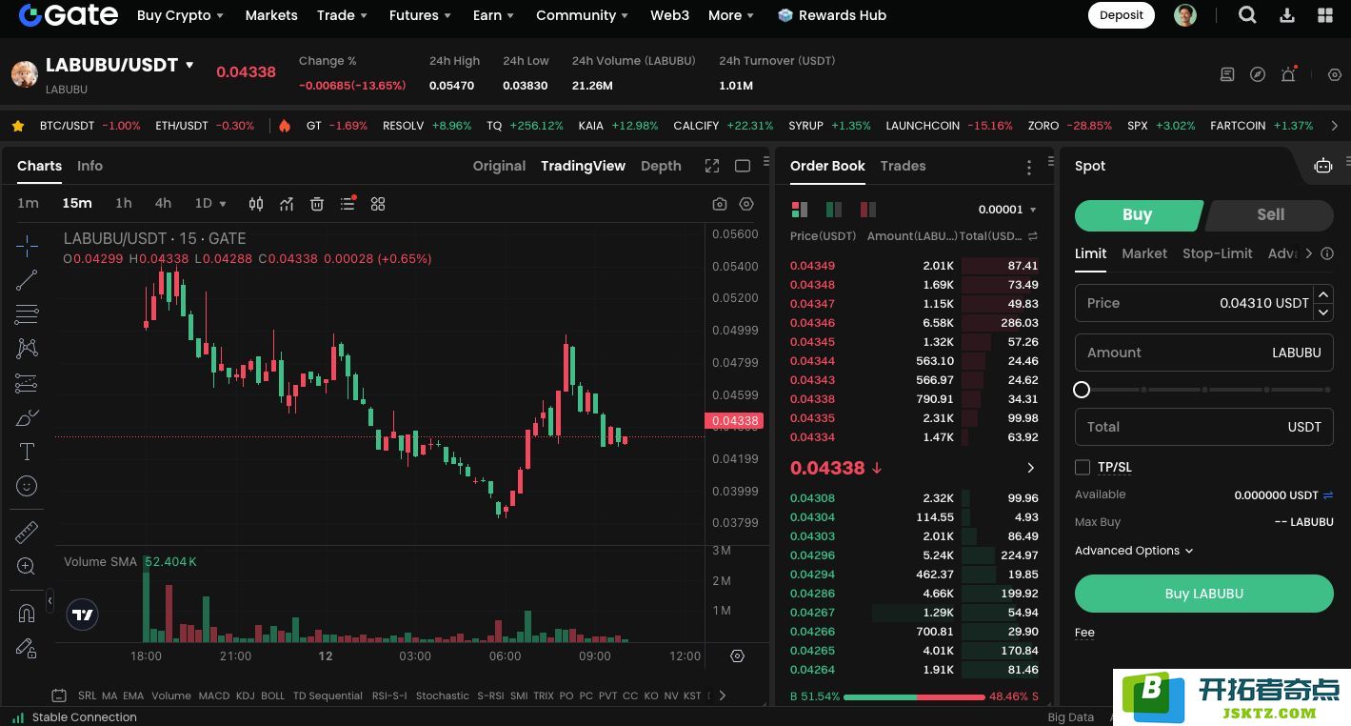Expand the Earn menu
The width and height of the screenshot is (1351, 726).
coord(493,15)
